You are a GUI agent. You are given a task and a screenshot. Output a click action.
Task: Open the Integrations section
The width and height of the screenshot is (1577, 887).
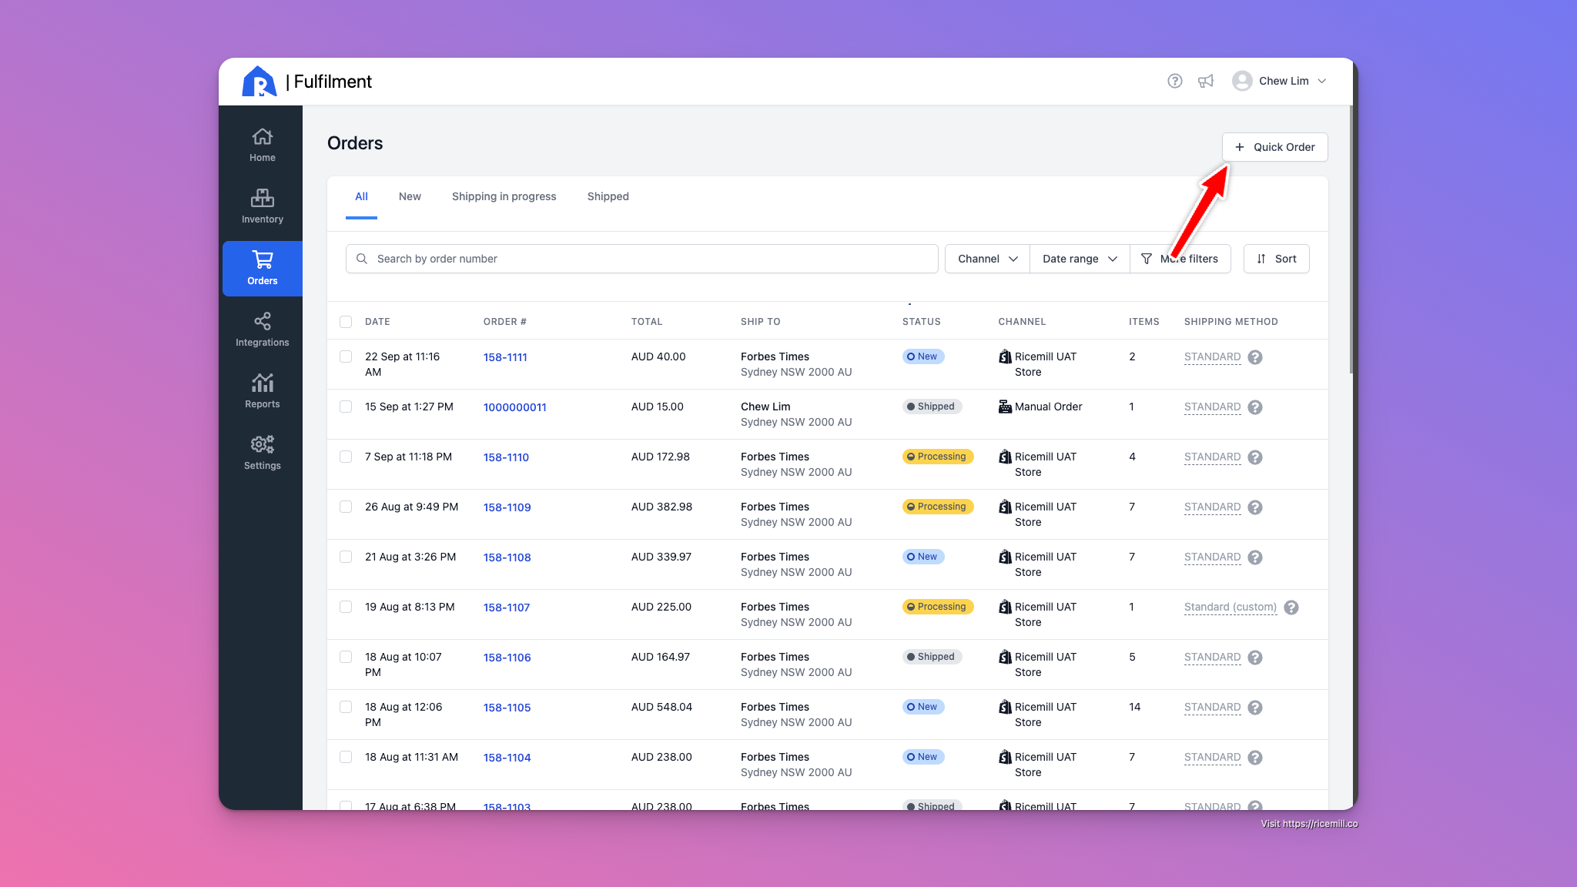click(262, 330)
